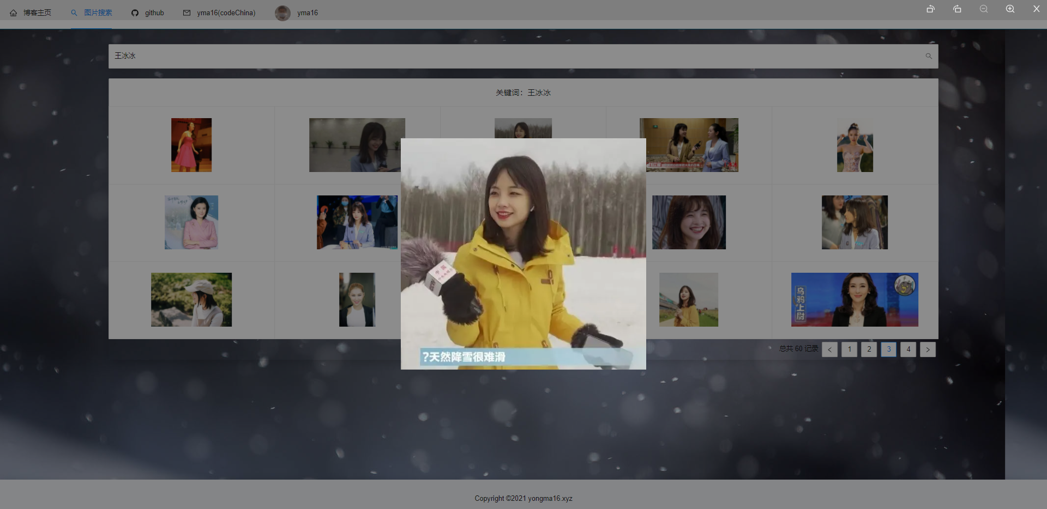The height and width of the screenshot is (509, 1047).
Task: Go to next page with right arrow
Action: pos(928,349)
